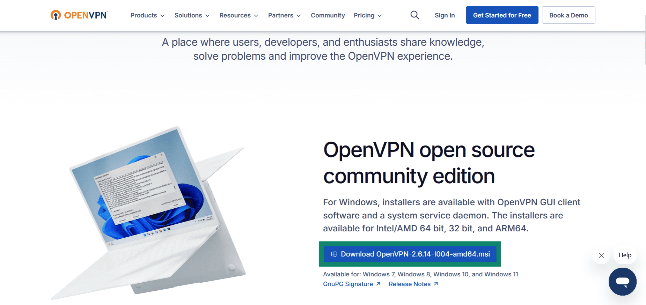Screen dimensions: 646x305
Task: Open the search magnifier icon
Action: [414, 15]
